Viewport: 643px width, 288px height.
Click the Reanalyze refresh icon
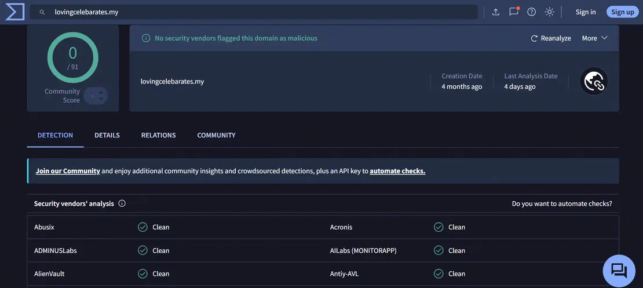[534, 38]
